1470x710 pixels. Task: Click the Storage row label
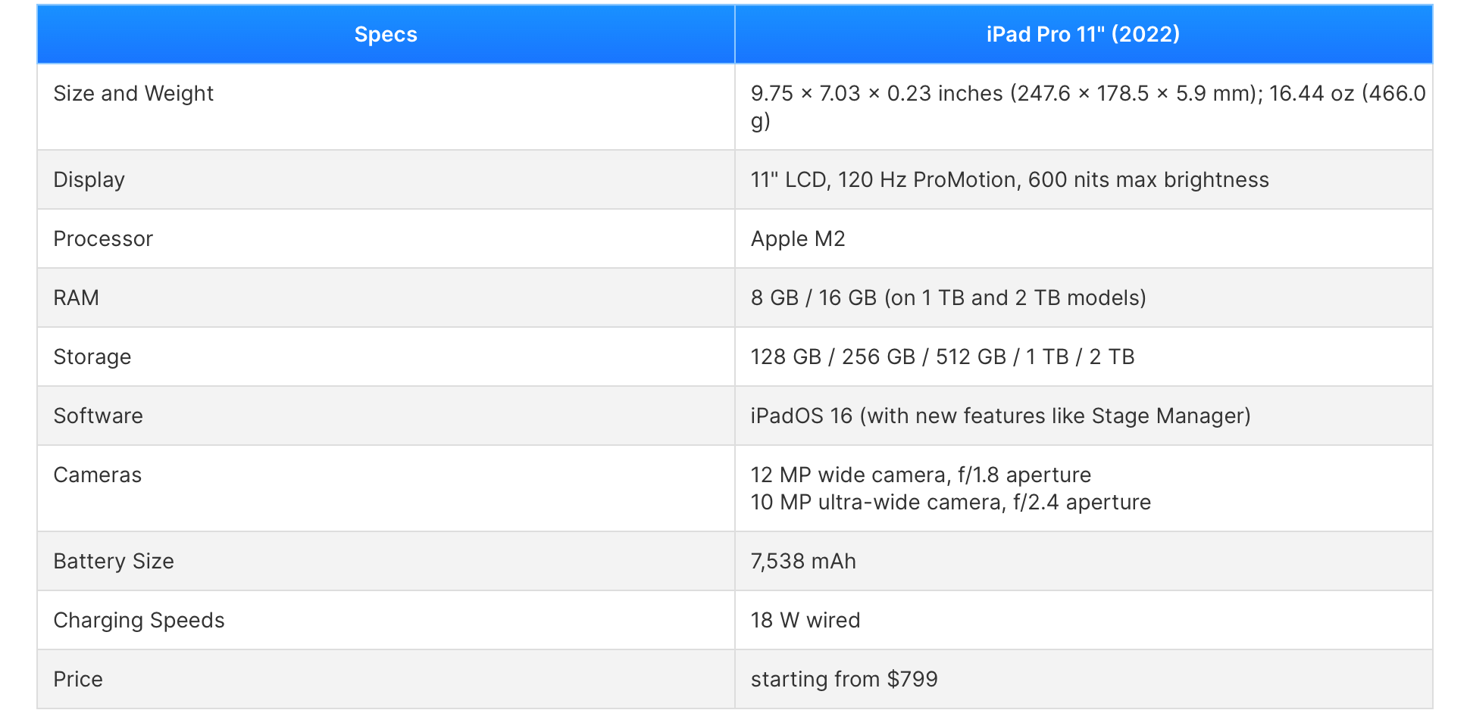click(92, 357)
